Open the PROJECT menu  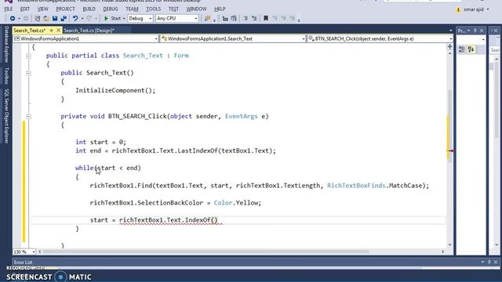(x=65, y=9)
